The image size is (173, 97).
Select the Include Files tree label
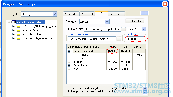[31, 34]
